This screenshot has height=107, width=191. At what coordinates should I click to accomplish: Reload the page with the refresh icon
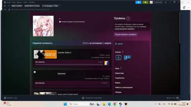(5, 10)
